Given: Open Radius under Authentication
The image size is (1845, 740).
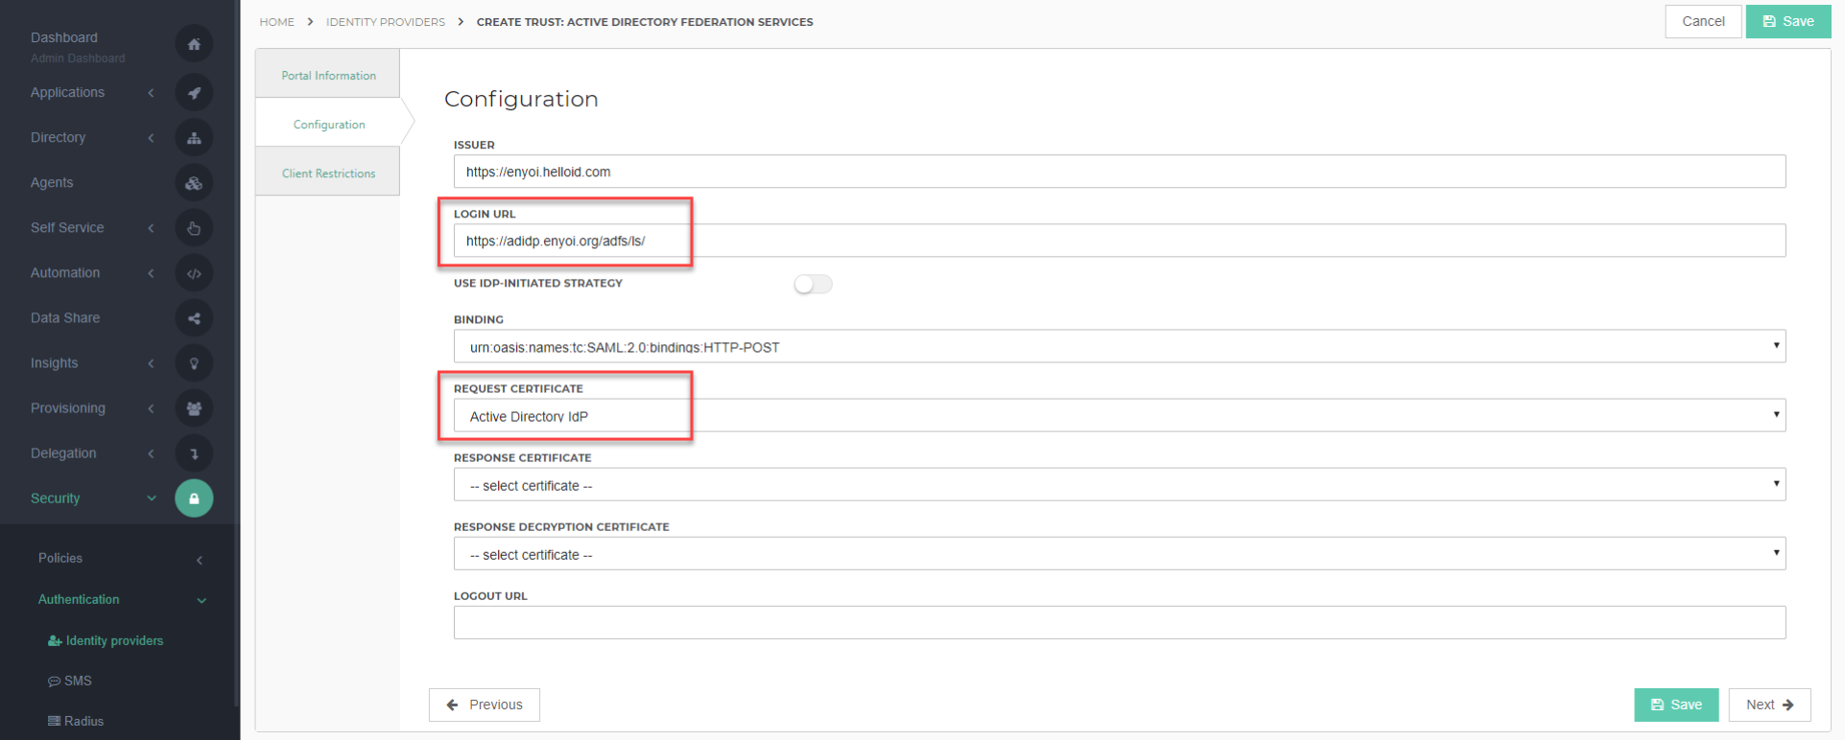Looking at the screenshot, I should (x=76, y=721).
